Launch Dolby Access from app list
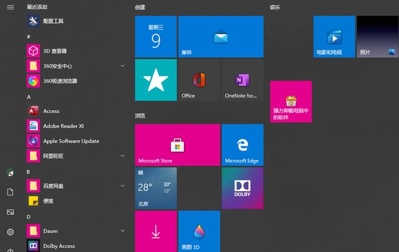 [x=76, y=246]
